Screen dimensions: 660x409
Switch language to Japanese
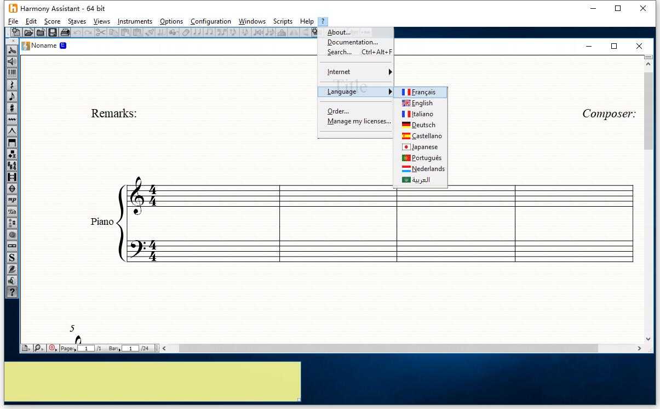[x=421, y=147]
